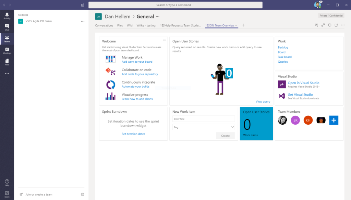
Task: Click the Open User Stories blue tile
Action: click(x=256, y=124)
